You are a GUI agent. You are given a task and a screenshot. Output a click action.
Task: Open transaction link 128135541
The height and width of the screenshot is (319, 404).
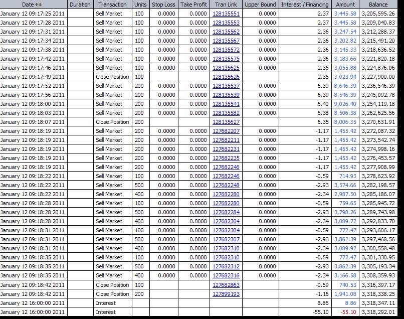click(x=226, y=104)
